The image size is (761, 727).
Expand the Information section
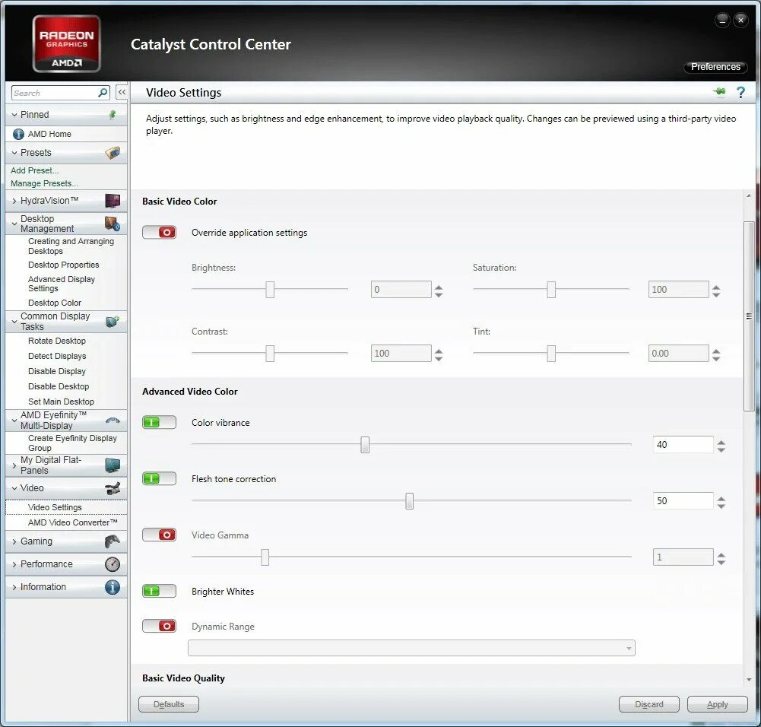coord(14,587)
